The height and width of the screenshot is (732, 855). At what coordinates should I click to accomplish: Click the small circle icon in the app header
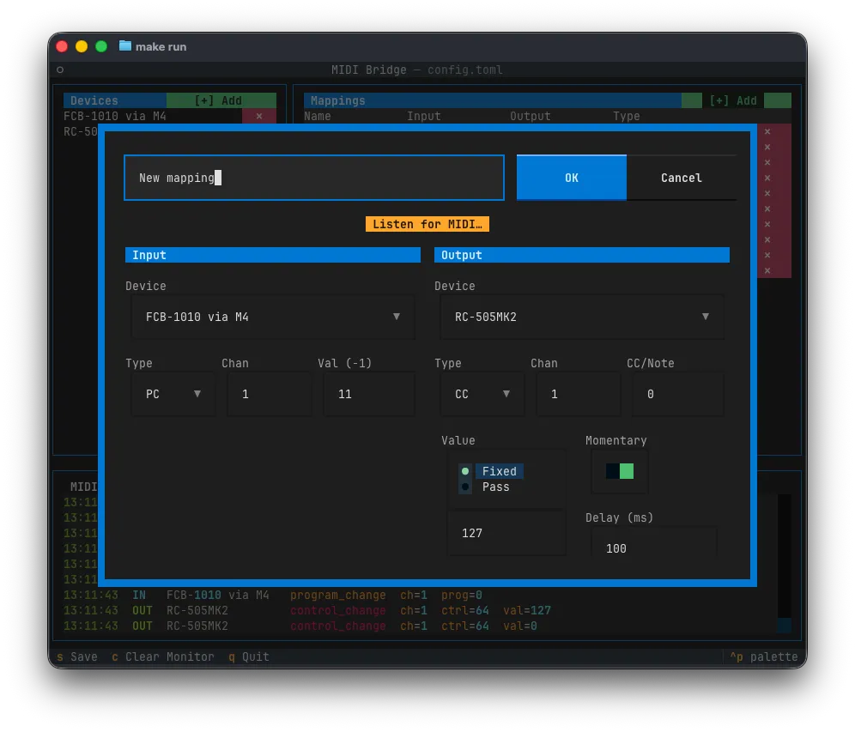pyautogui.click(x=60, y=70)
